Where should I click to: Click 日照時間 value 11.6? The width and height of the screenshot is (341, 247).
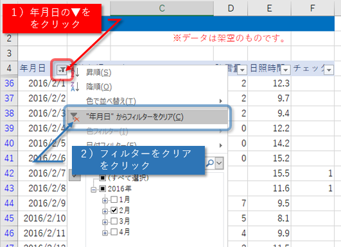pos(269,188)
